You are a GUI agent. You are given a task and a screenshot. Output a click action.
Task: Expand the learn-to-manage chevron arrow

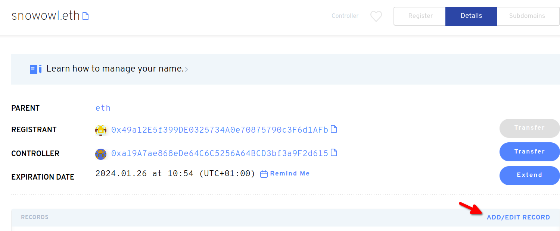(186, 69)
